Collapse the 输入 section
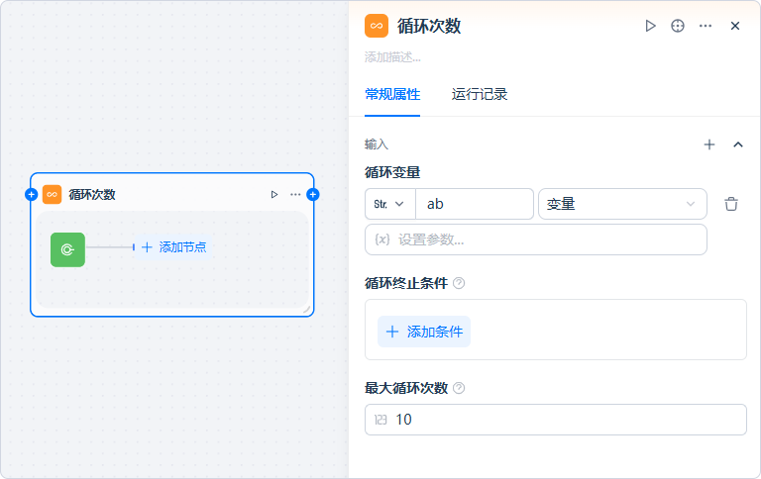The image size is (761, 479). pos(737,144)
